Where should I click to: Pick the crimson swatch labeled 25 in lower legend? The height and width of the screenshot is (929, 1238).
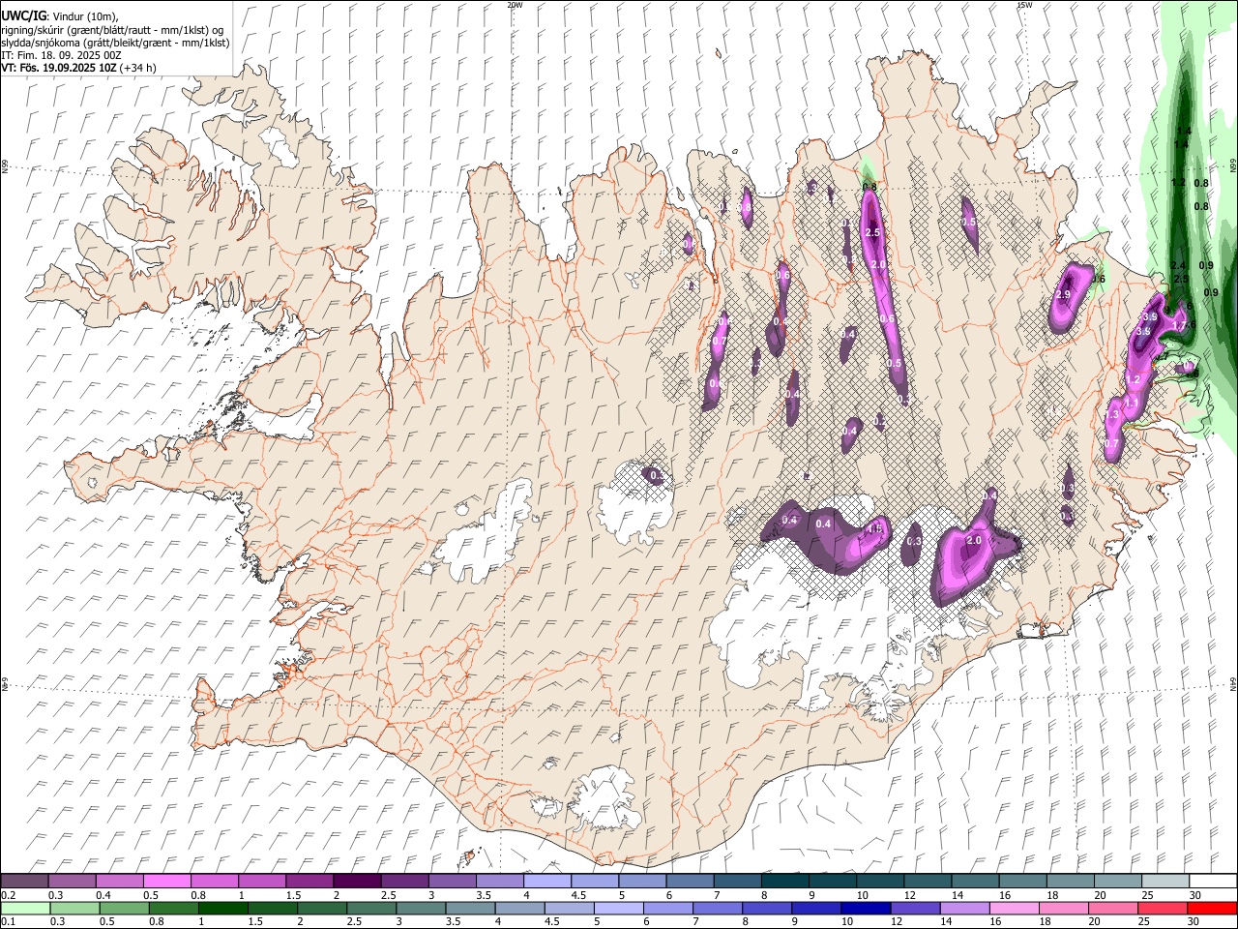coord(1163,909)
